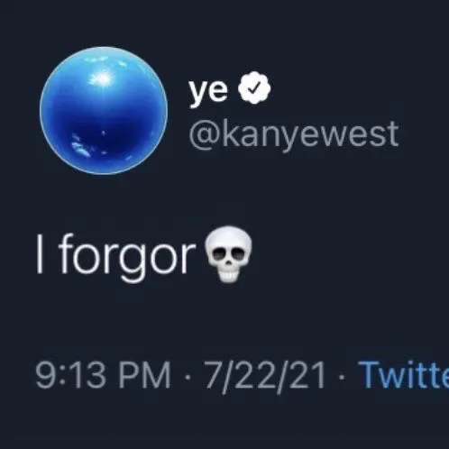
Task: Click the verified checkmark badge
Action: click(x=254, y=87)
